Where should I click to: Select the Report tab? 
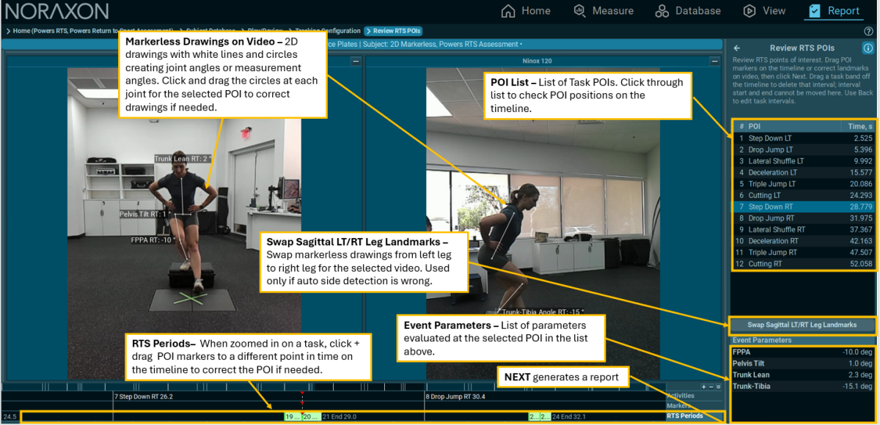pyautogui.click(x=835, y=11)
